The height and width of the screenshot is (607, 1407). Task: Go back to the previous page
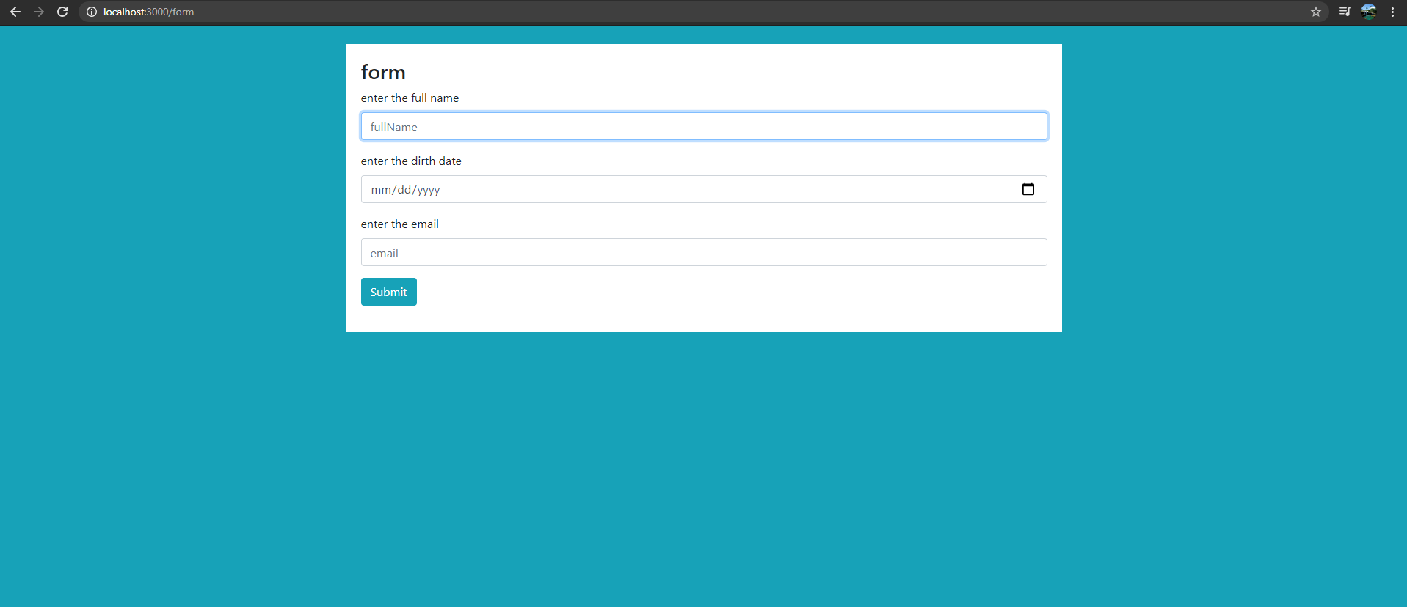15,12
